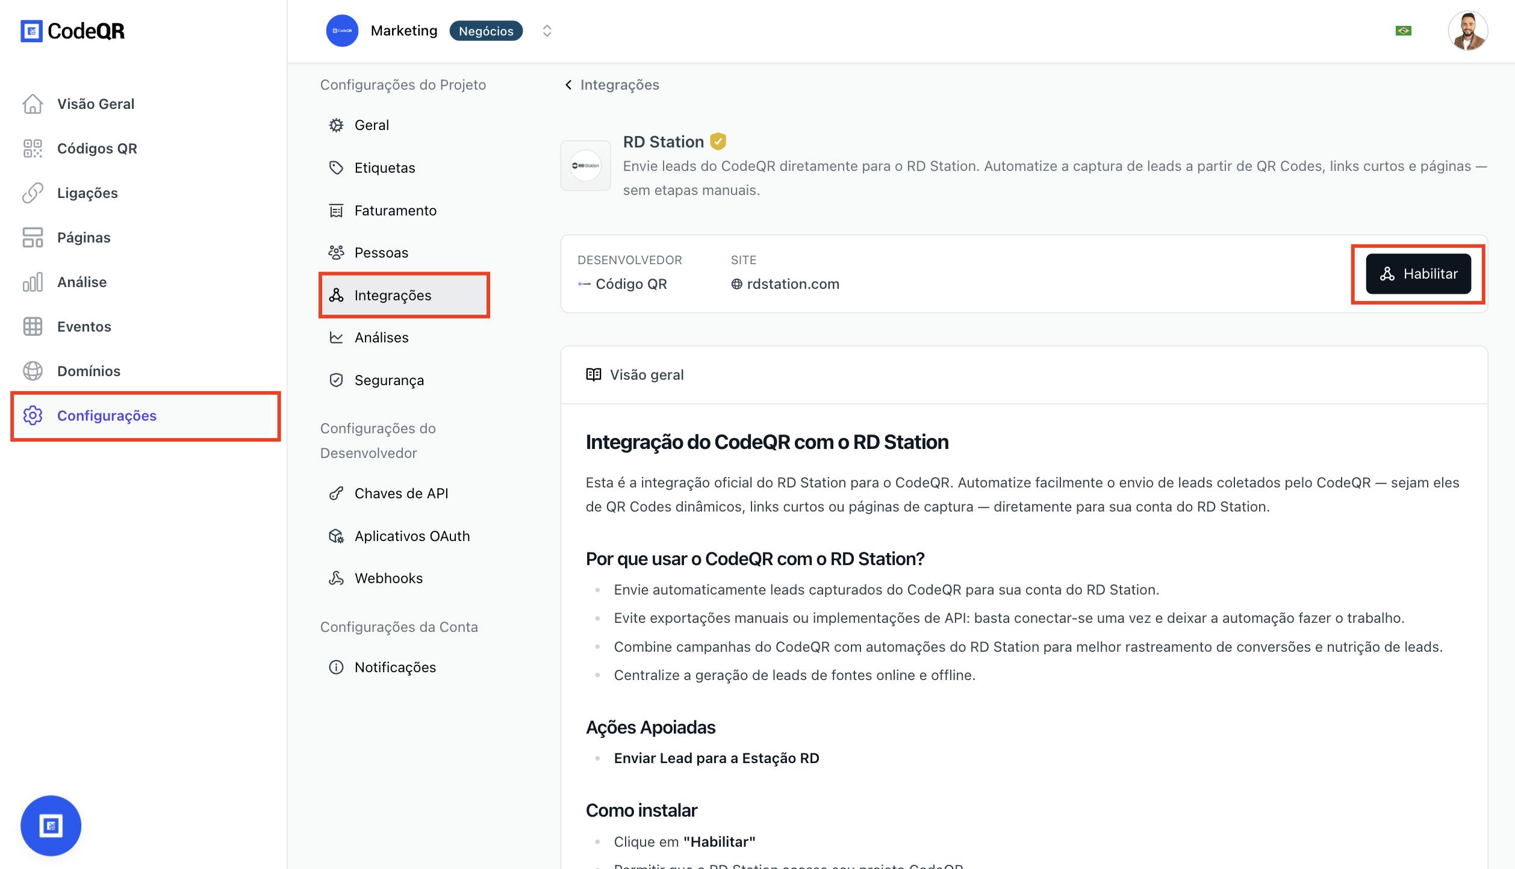1515x869 pixels.
Task: Open the Códigos QR icon
Action: tap(33, 148)
